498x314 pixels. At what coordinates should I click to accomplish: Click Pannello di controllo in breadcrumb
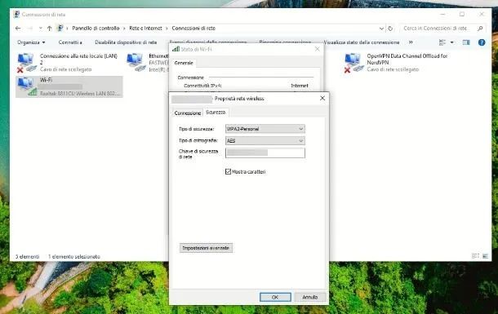96,29
